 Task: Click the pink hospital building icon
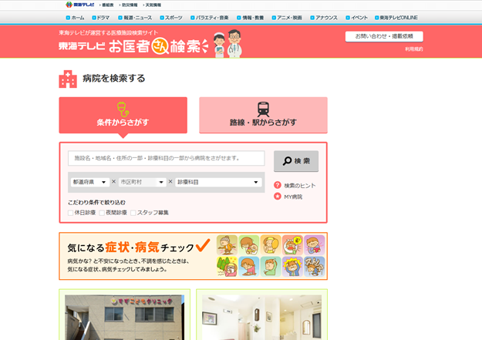(68, 79)
